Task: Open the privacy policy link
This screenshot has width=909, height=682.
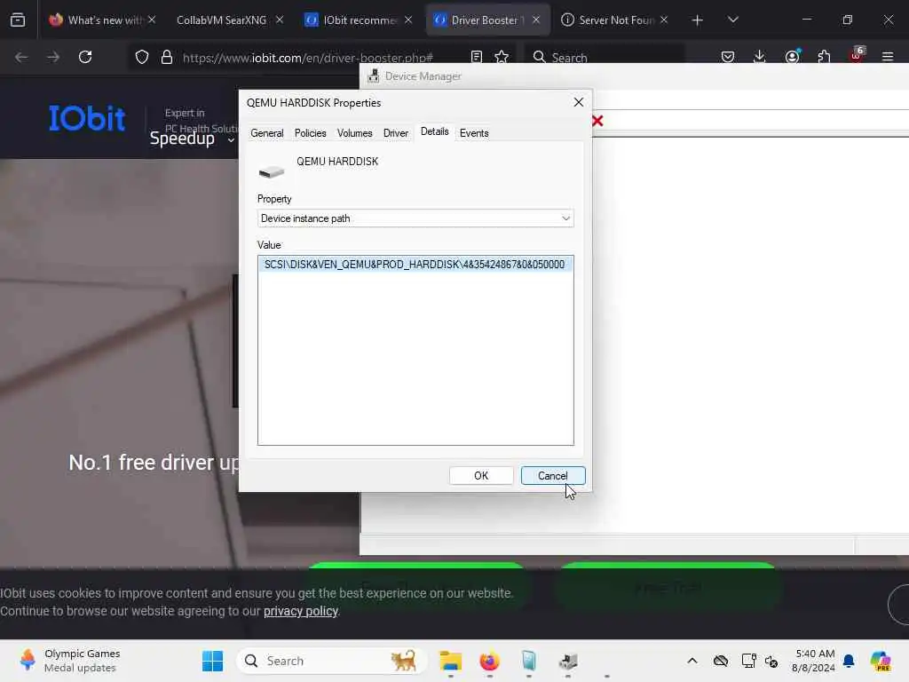Action: pyautogui.click(x=300, y=611)
